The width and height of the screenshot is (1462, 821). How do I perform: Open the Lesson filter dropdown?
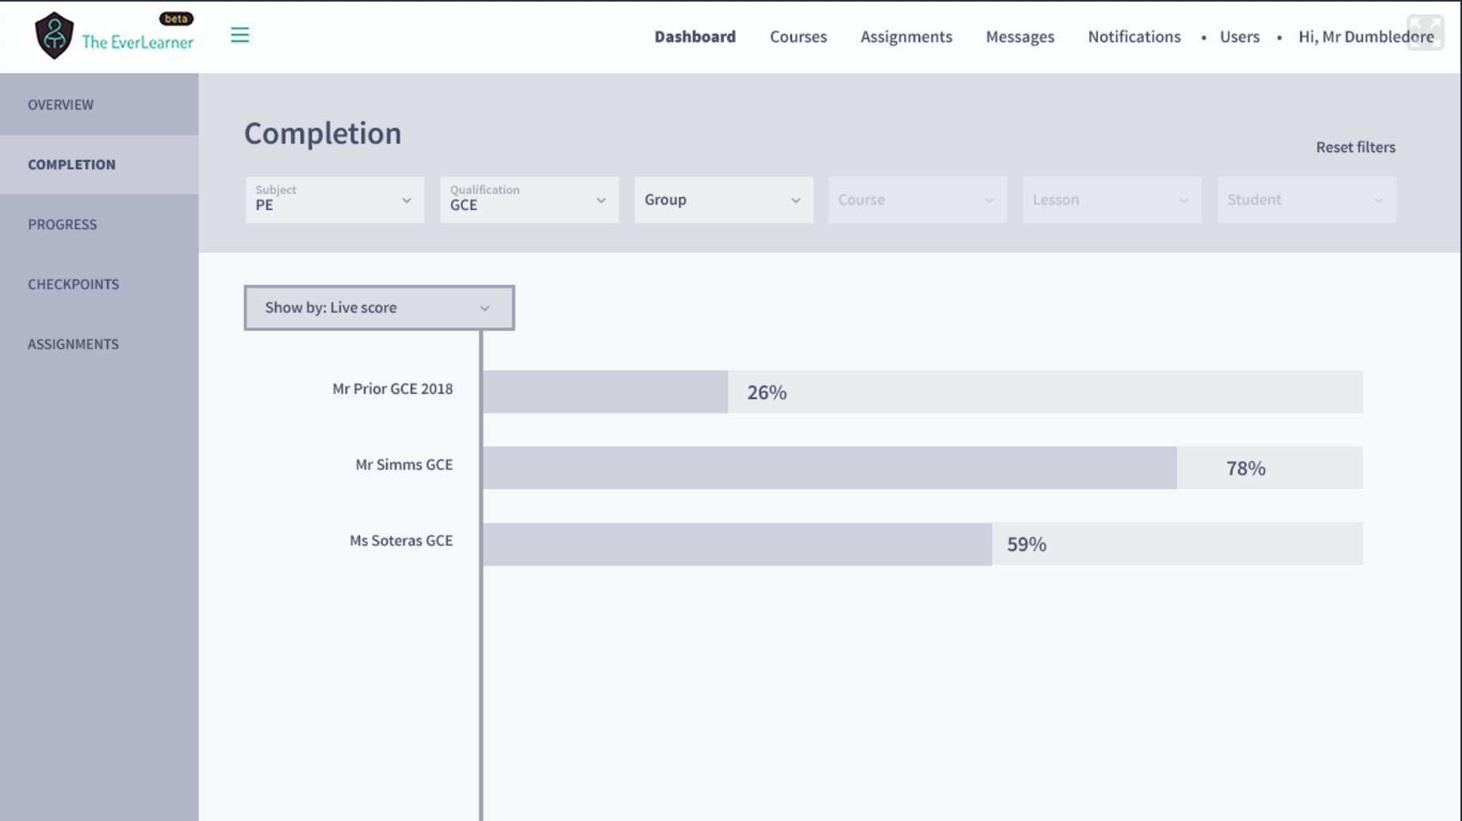click(x=1112, y=200)
